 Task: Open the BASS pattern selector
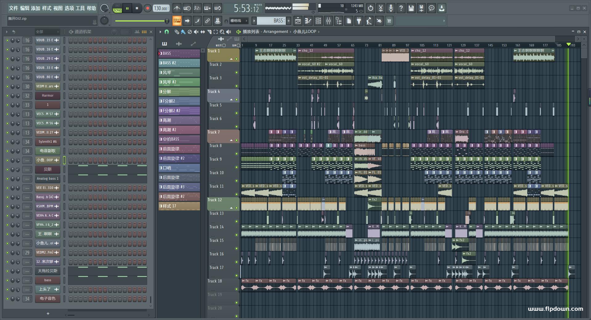click(x=271, y=21)
